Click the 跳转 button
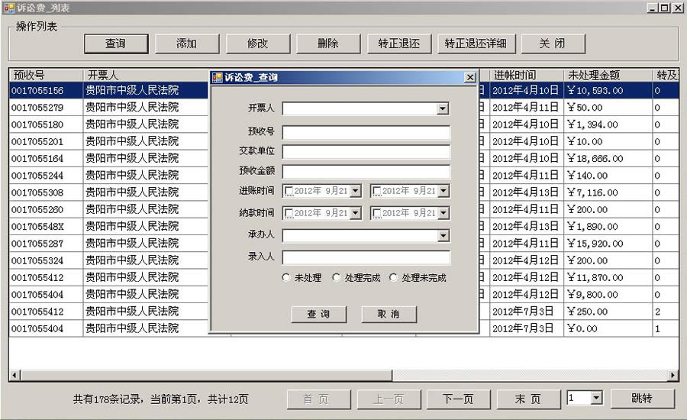The height and width of the screenshot is (420, 687). point(642,399)
